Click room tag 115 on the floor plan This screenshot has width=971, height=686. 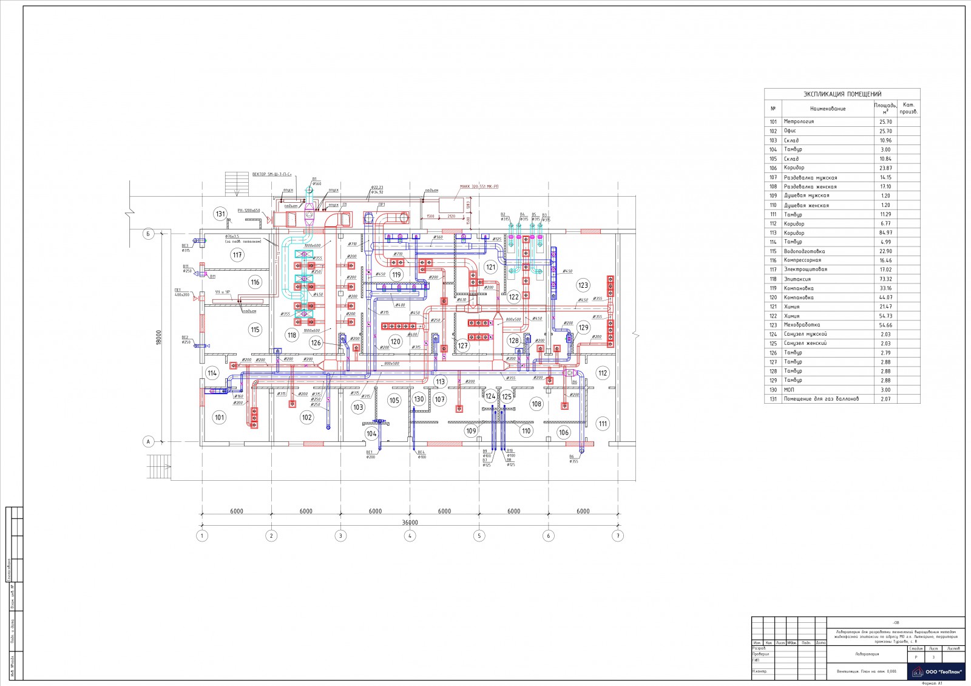coord(255,330)
